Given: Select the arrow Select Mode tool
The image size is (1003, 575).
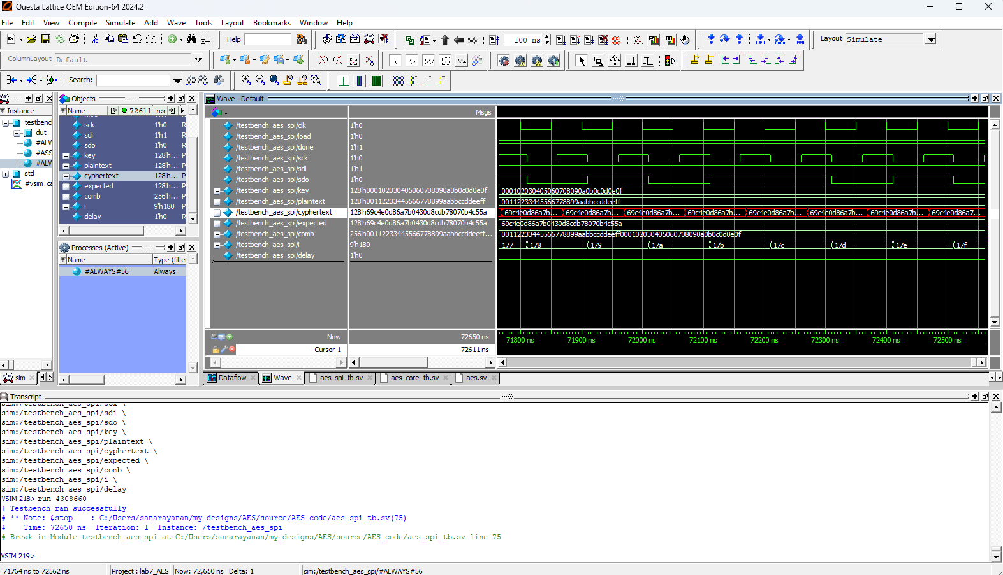Looking at the screenshot, I should pyautogui.click(x=581, y=60).
